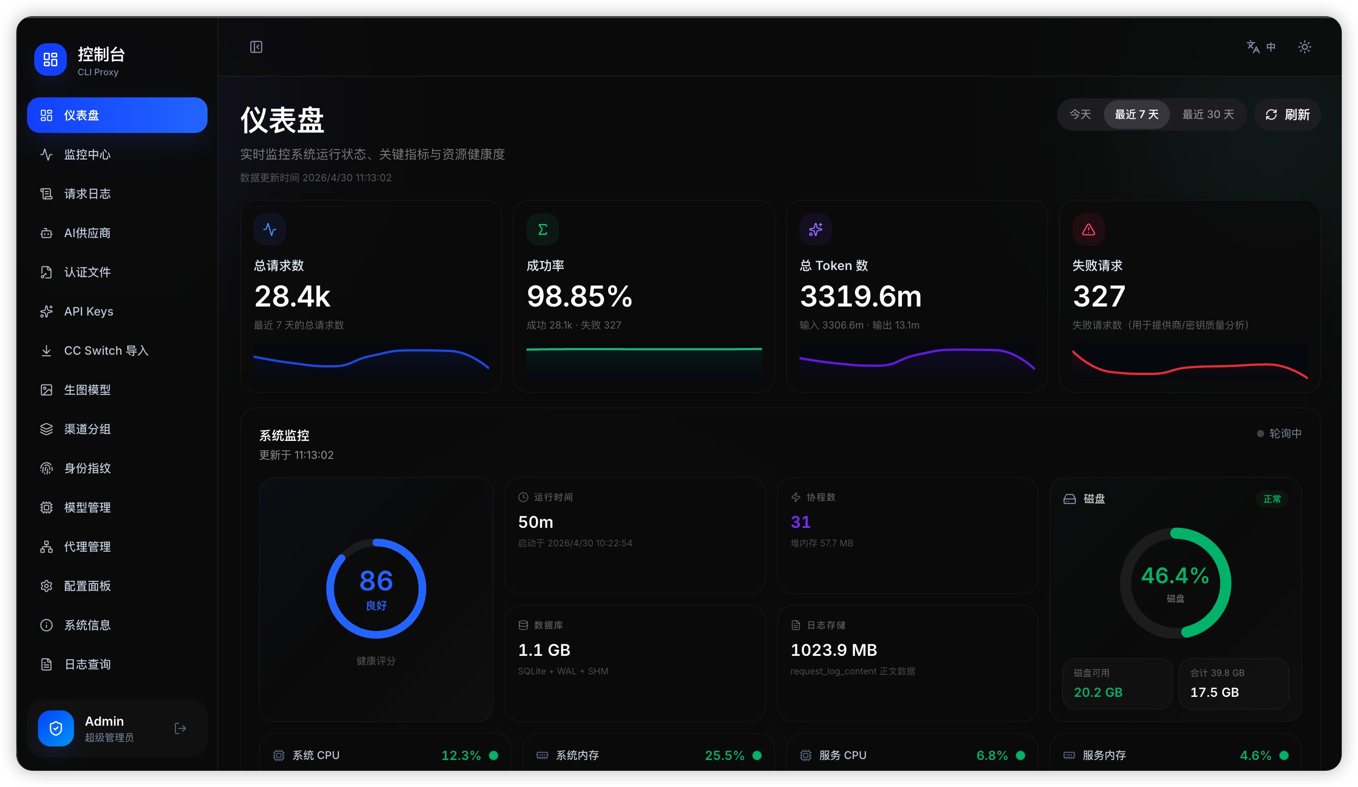Toggle light theme with the sun icon
Image resolution: width=1358 pixels, height=787 pixels.
1305,47
